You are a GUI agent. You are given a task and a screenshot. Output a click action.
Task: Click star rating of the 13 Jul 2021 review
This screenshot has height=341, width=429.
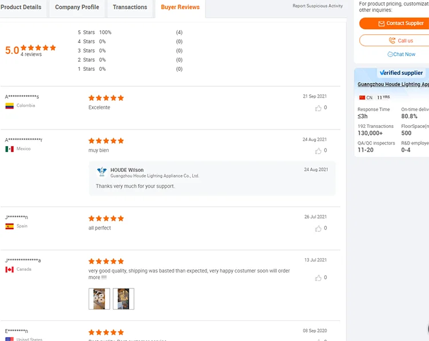pyautogui.click(x=106, y=261)
